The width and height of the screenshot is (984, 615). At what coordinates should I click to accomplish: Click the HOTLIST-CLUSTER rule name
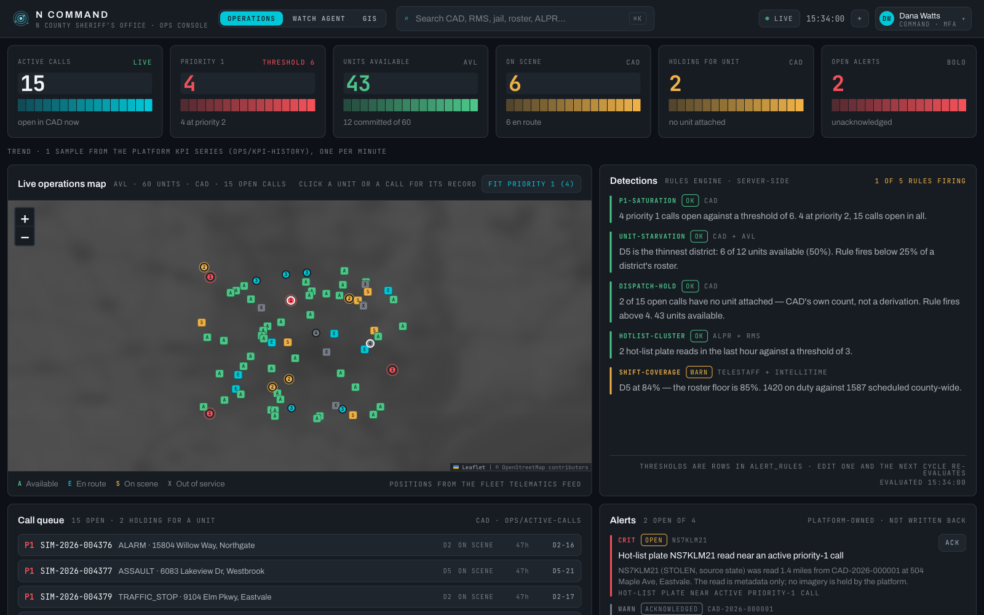[652, 336]
